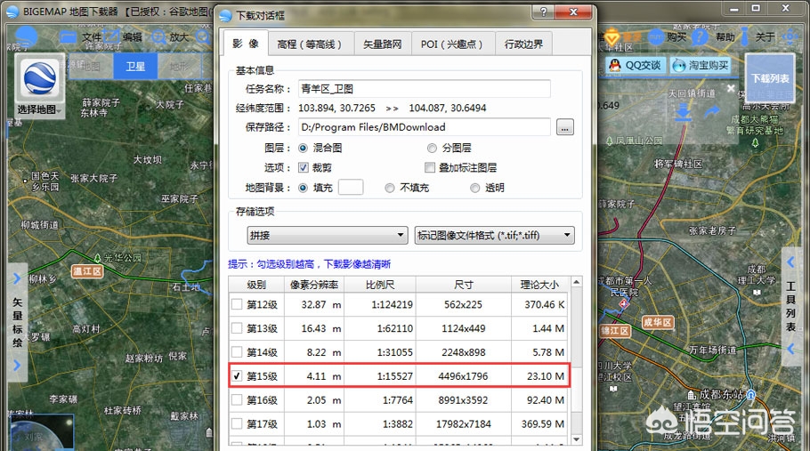Open the tiff file format dropdown

[x=494, y=235]
